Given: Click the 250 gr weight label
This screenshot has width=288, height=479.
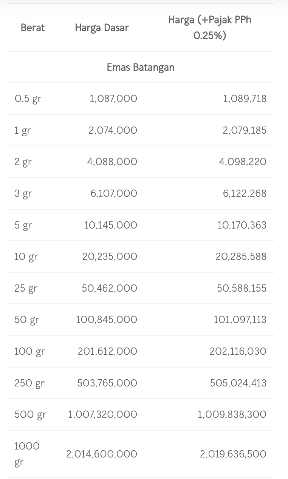Looking at the screenshot, I should pos(29,383).
